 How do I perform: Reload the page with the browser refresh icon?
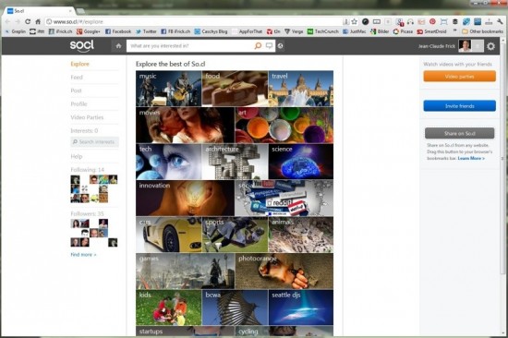point(28,22)
